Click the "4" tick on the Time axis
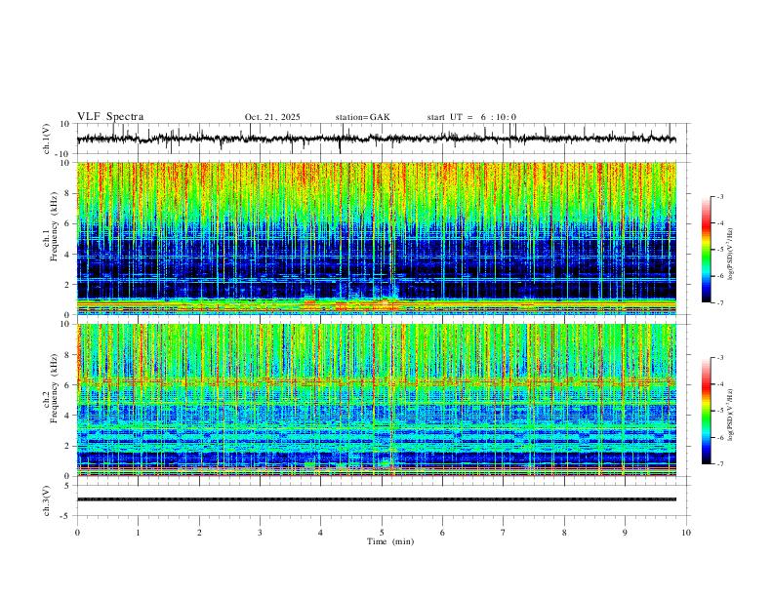773x597 pixels. [x=321, y=533]
